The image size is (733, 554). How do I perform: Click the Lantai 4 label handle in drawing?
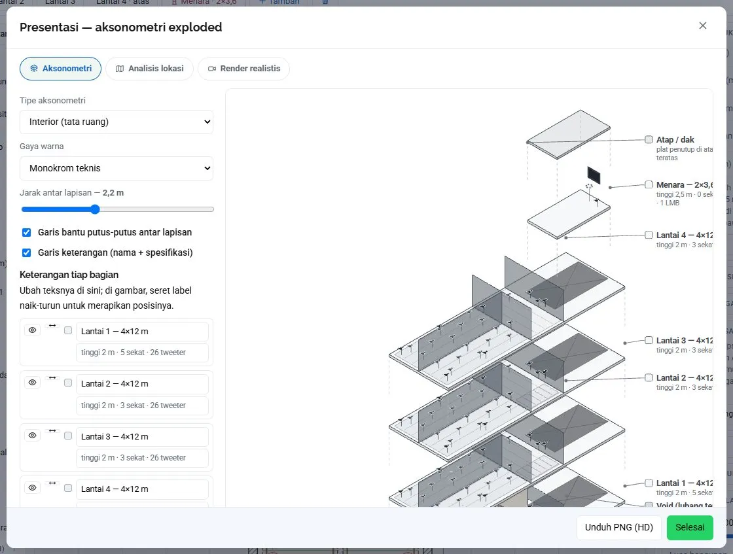click(x=649, y=235)
